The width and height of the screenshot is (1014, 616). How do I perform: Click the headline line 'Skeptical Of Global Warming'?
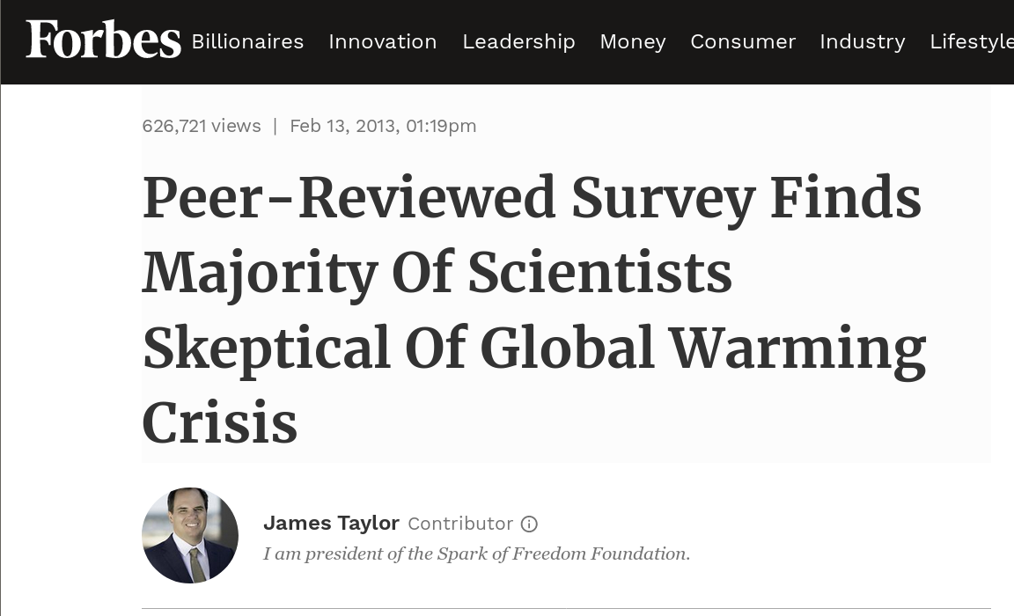click(534, 349)
